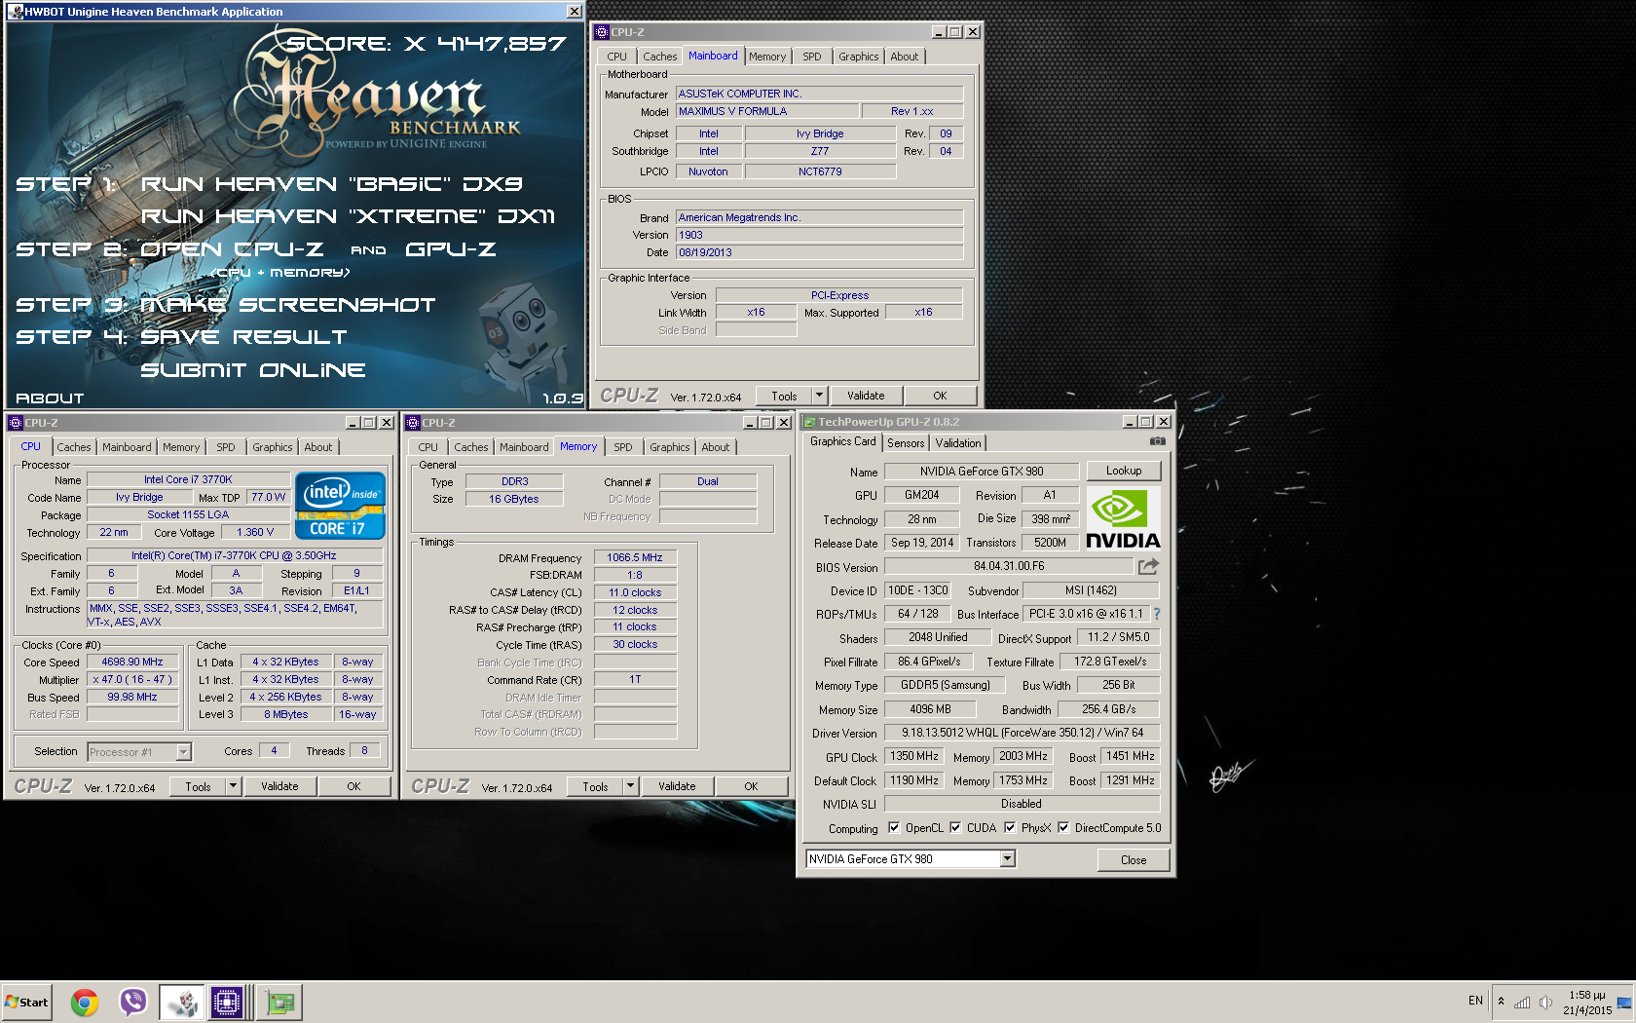Toggle the PhysX checkbox
The width and height of the screenshot is (1636, 1023).
click(x=1010, y=828)
